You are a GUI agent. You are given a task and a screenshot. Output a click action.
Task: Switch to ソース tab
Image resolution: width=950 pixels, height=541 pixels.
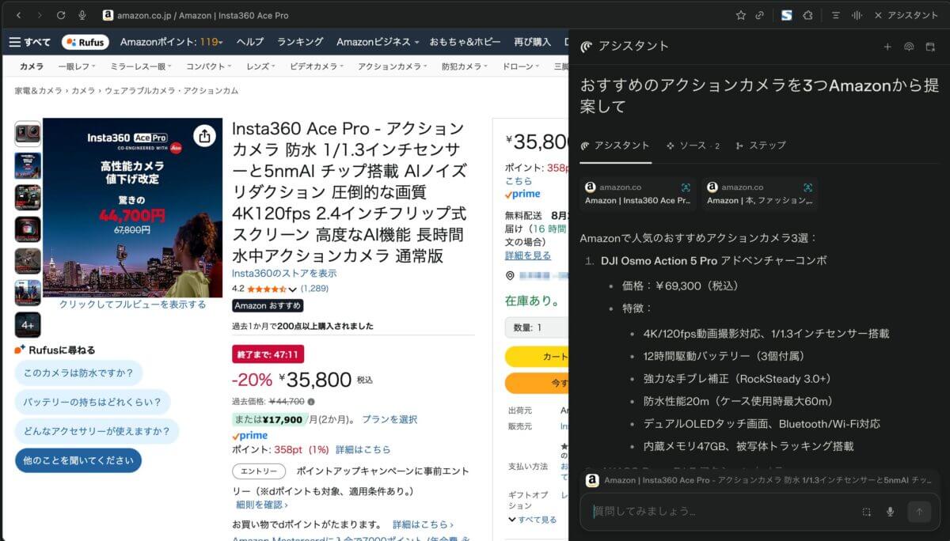click(x=693, y=146)
